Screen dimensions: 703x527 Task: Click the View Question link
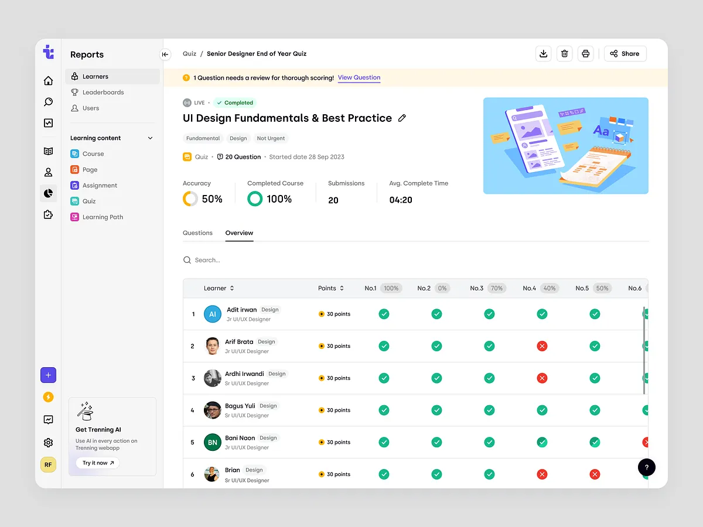click(x=359, y=77)
